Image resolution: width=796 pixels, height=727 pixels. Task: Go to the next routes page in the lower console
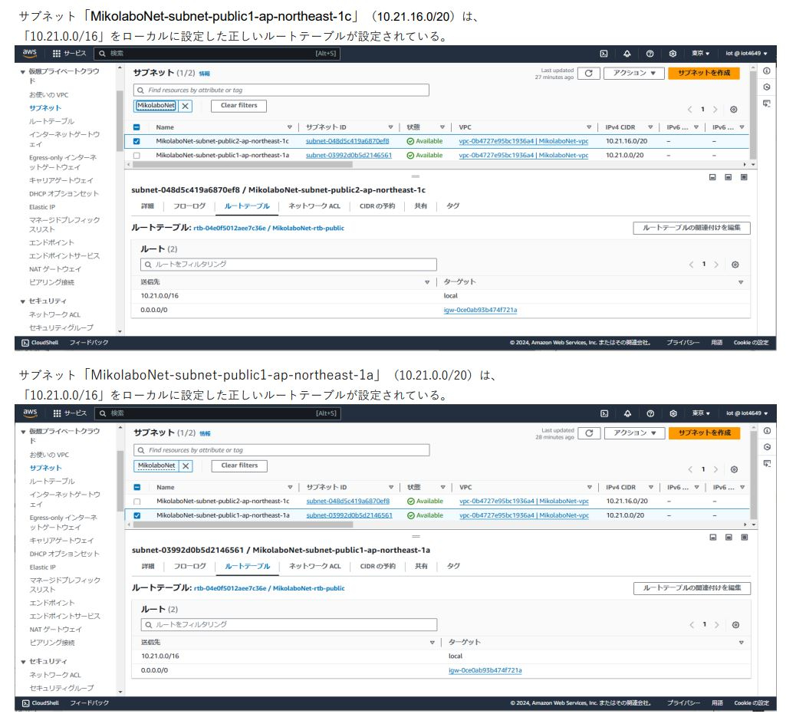(x=717, y=625)
